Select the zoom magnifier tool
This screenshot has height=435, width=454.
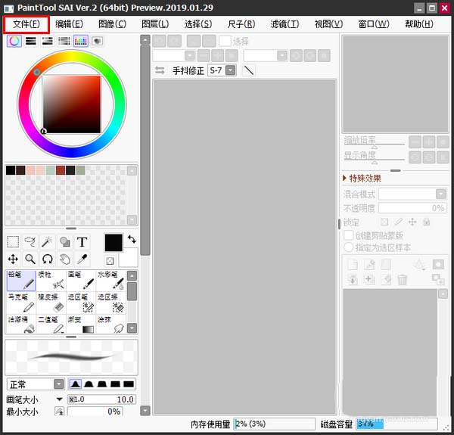(30, 259)
